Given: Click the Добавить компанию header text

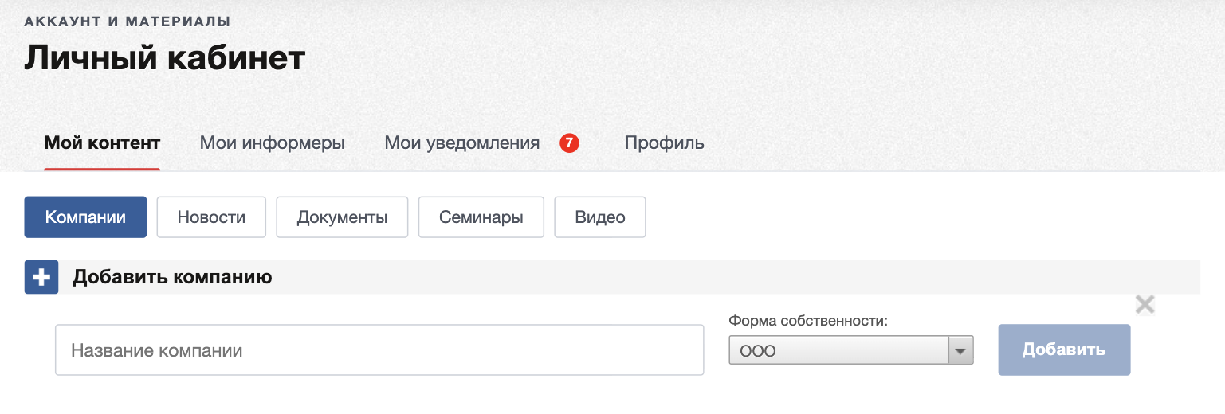Looking at the screenshot, I should point(173,278).
